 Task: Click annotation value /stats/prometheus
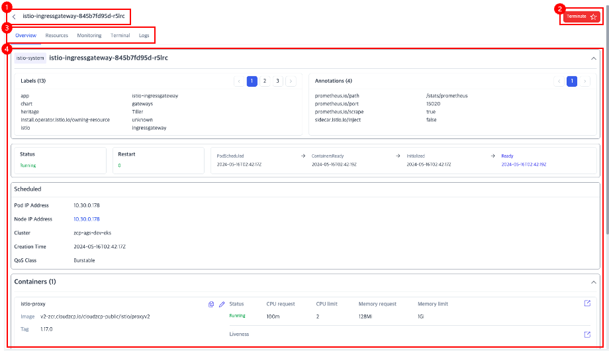[447, 95]
